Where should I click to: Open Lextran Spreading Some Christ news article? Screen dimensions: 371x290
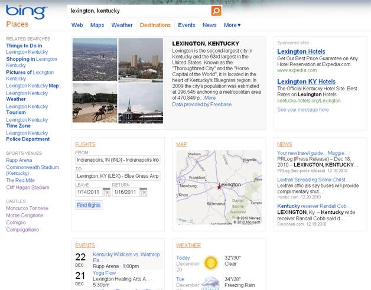[x=313, y=180]
